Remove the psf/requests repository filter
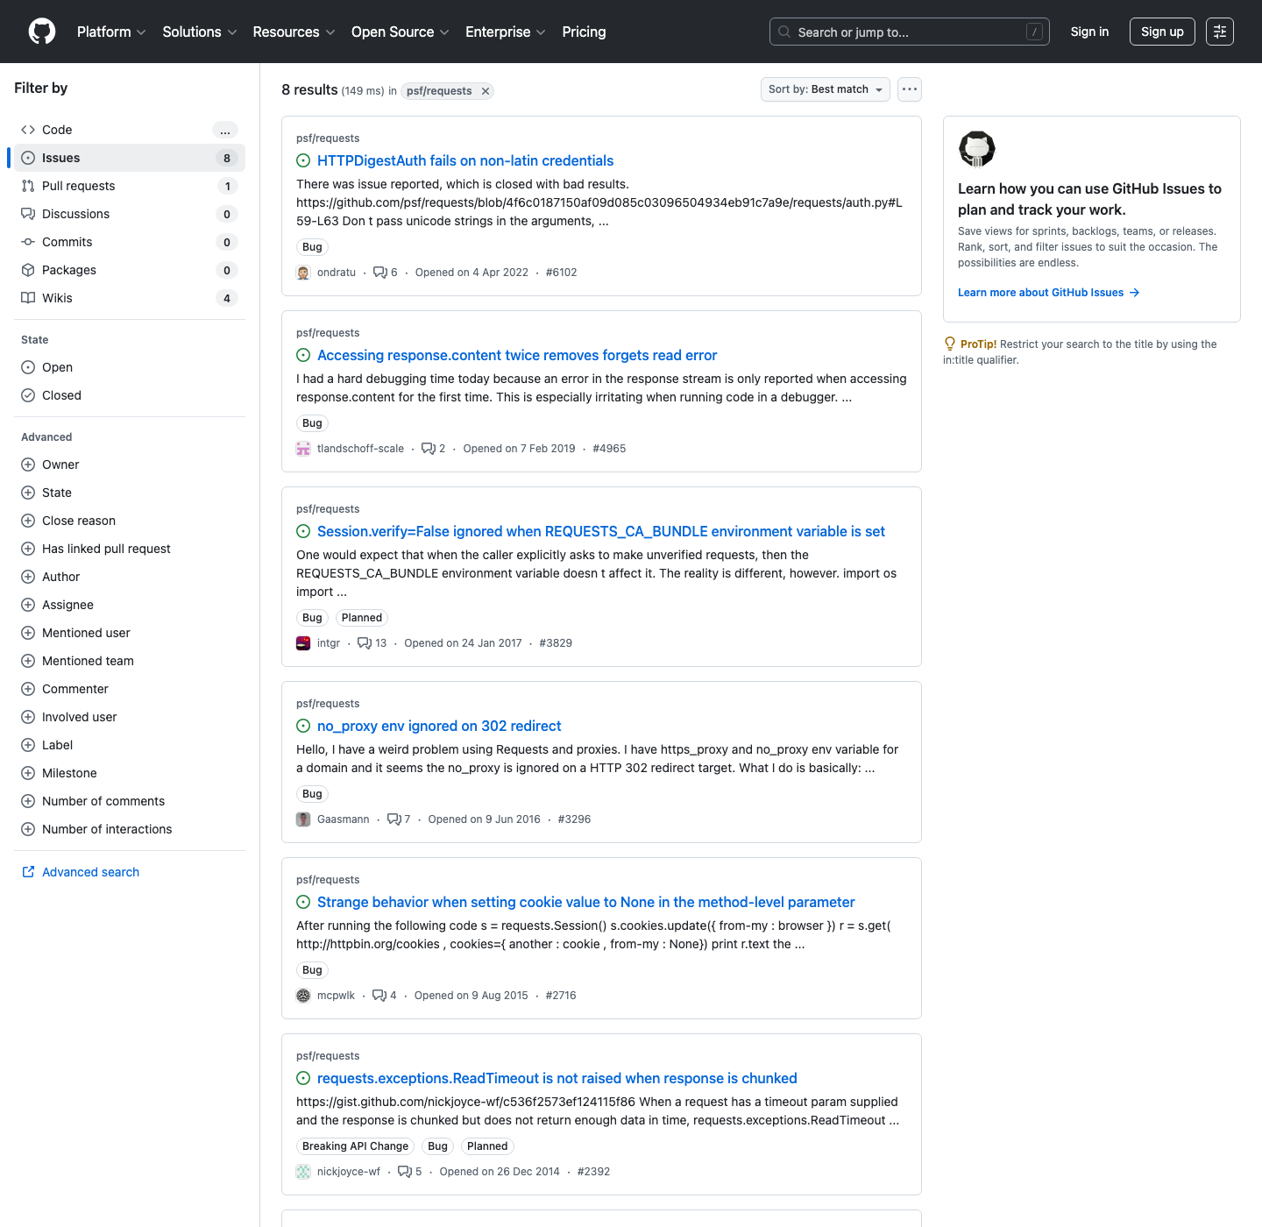1262x1227 pixels. click(486, 91)
